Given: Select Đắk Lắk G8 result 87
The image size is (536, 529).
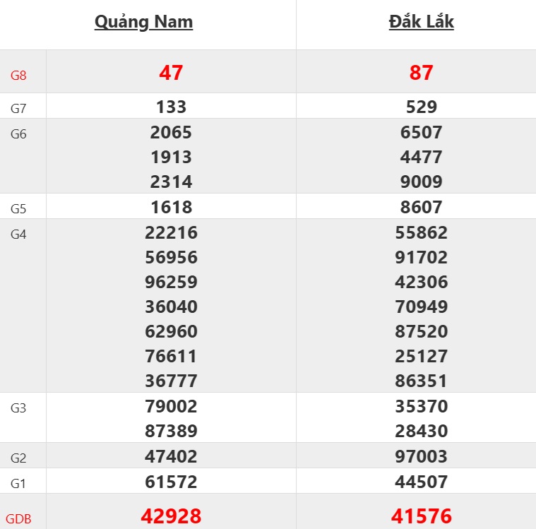Looking at the screenshot, I should click(x=421, y=72).
